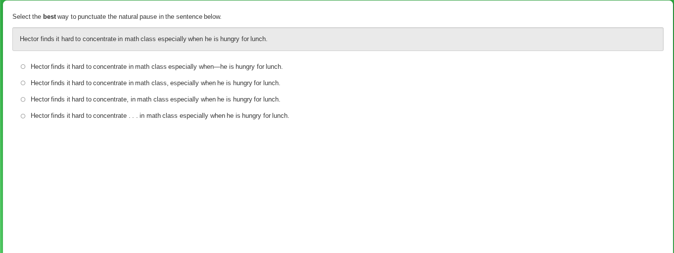Select radio button for the ellipsis option
The height and width of the screenshot is (253, 674).
point(23,116)
